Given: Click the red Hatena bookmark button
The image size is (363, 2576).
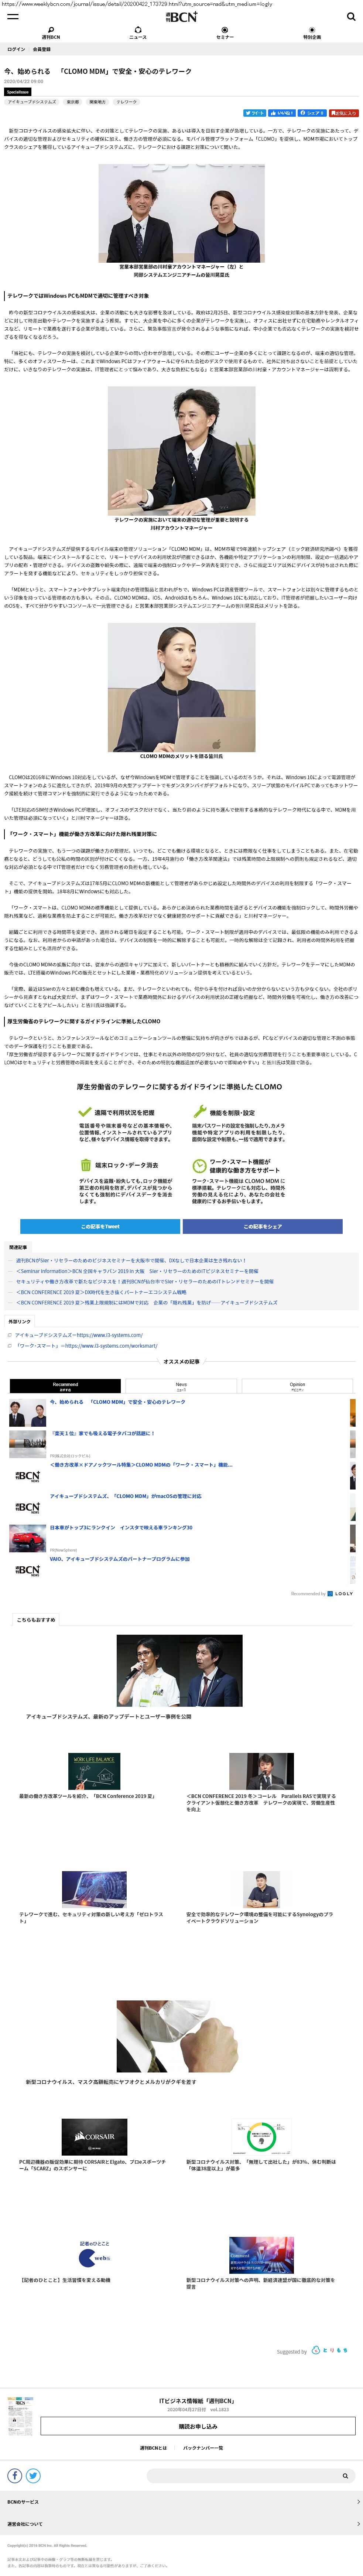Looking at the screenshot, I should tap(344, 113).
